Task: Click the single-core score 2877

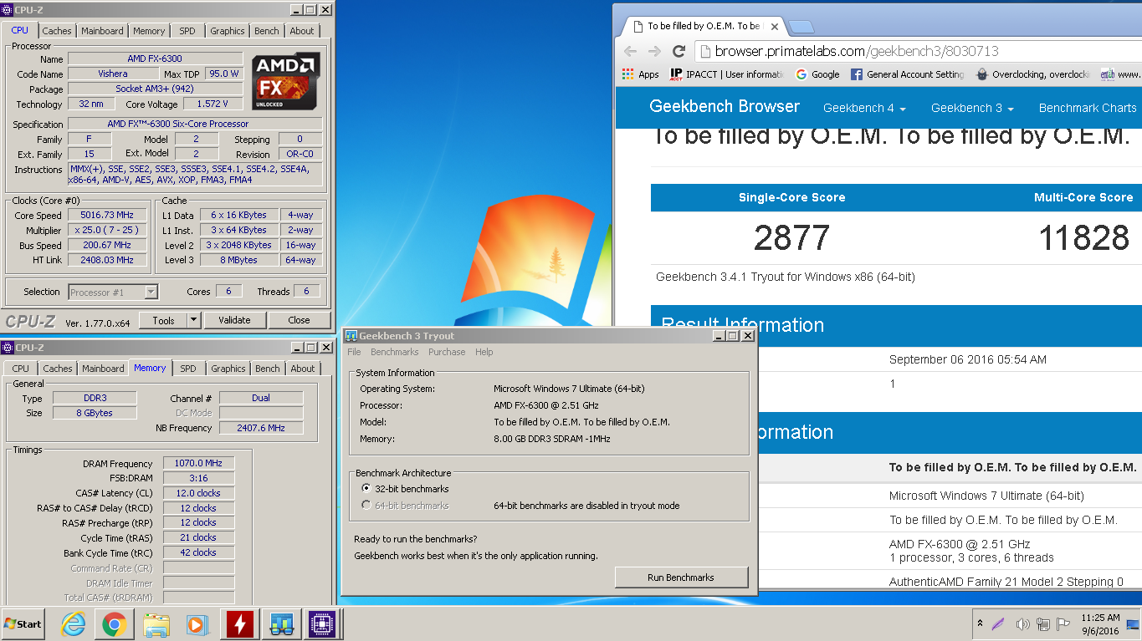Action: [791, 238]
